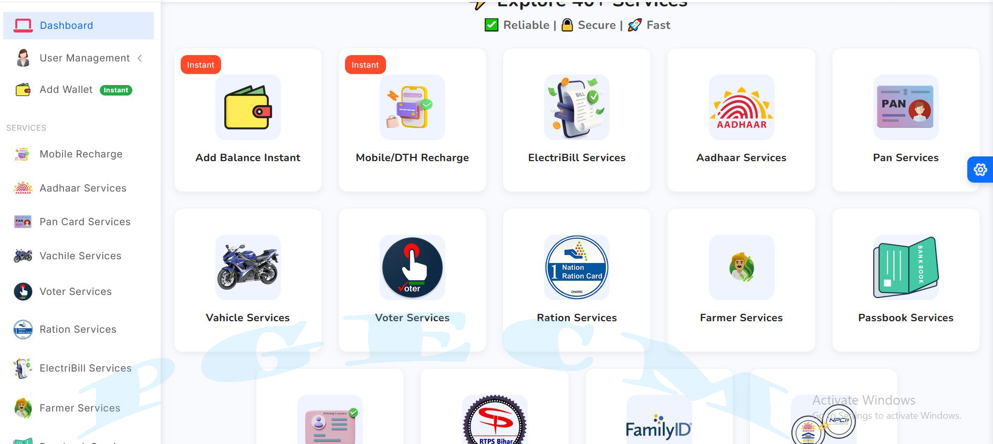Click the blue motorcycle Vahicle Services icon
Viewport: 993px width, 444px height.
pyautogui.click(x=248, y=267)
